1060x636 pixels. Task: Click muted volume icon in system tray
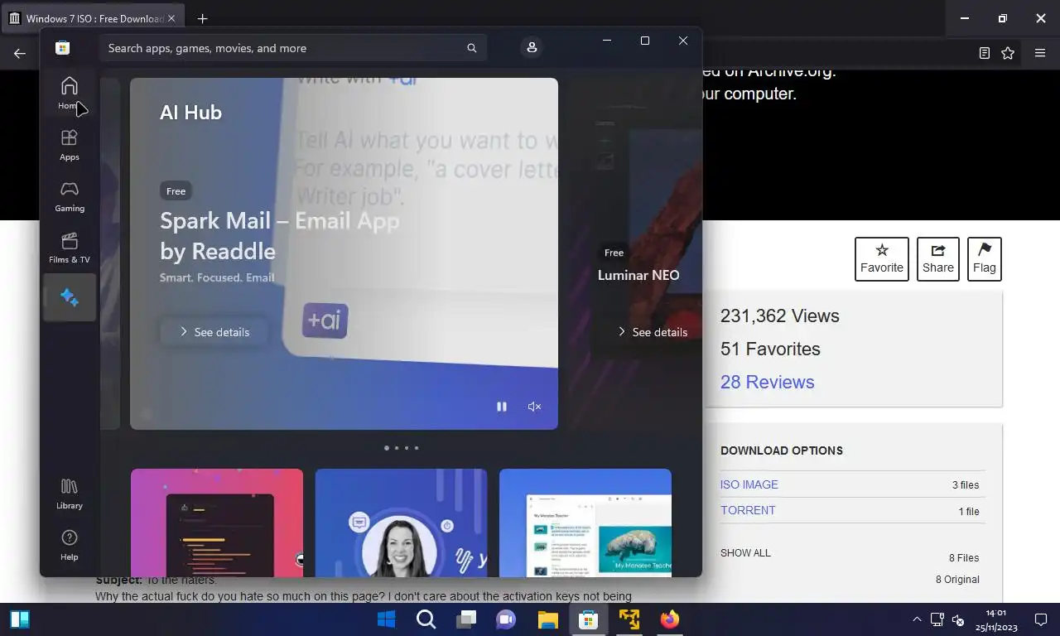(957, 619)
